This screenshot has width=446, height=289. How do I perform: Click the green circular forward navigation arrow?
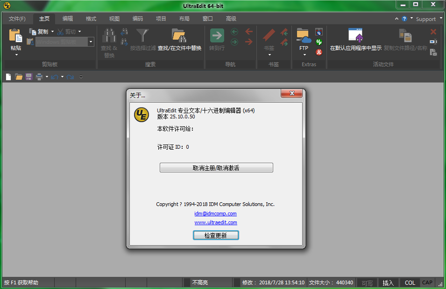234,42
